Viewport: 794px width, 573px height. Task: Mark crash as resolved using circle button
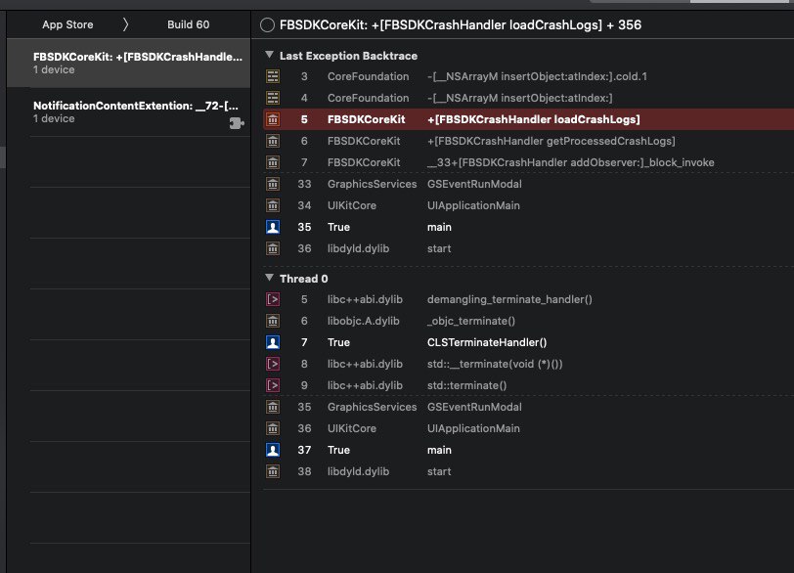click(268, 24)
